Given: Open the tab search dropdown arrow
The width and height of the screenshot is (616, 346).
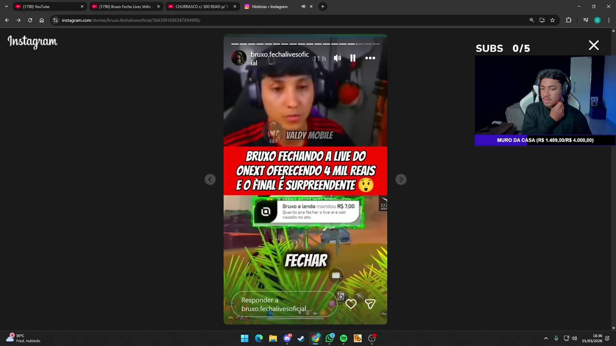Looking at the screenshot, I should 6,7.
